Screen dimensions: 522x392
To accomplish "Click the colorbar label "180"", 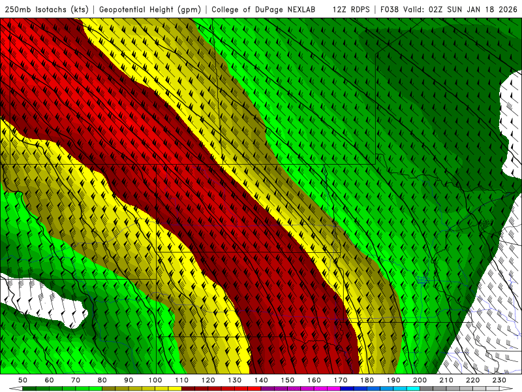I will point(367,380).
